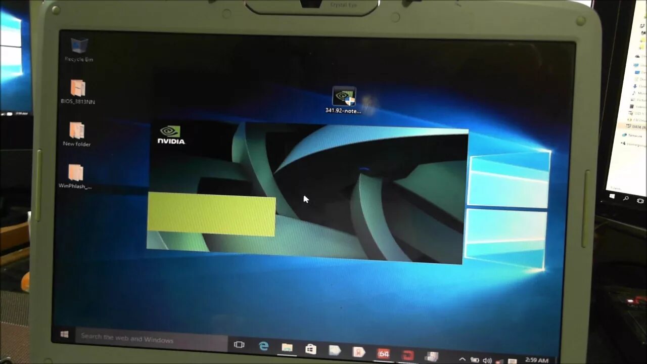Show hidden system tray icons
Screen dimensions: 647x364
pyautogui.click(x=463, y=359)
